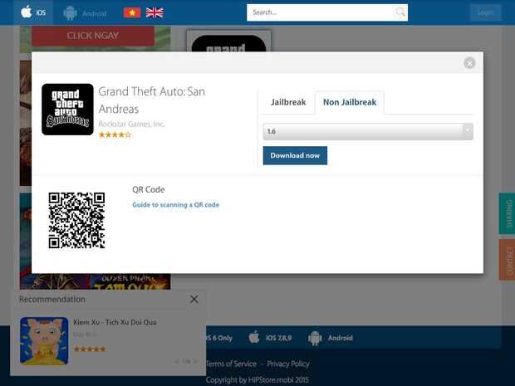515x386 pixels.
Task: Click the footer Android robot icon
Action: (315, 338)
